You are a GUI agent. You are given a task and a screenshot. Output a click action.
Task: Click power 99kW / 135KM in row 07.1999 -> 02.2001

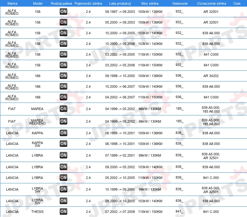coord(150,156)
